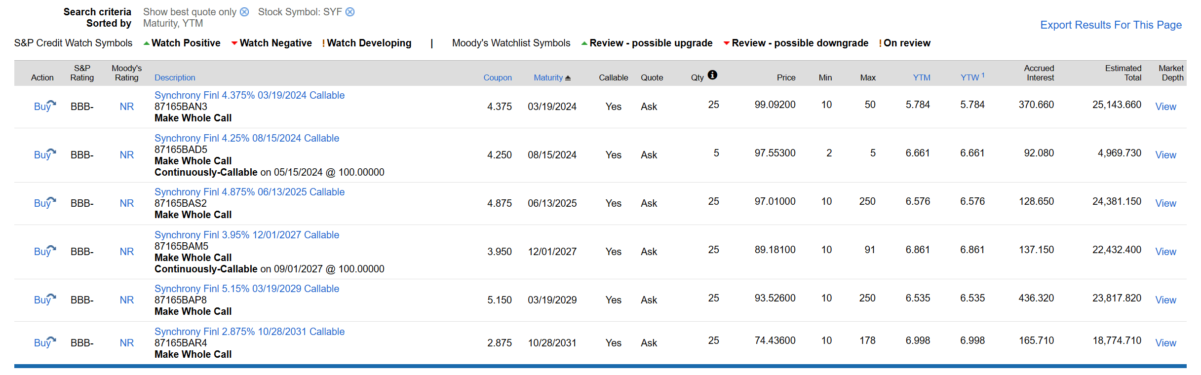Image resolution: width=1201 pixels, height=375 pixels.
Task: Buy the Synchrony 3.95% 12/01/2027 bond
Action: (44, 251)
